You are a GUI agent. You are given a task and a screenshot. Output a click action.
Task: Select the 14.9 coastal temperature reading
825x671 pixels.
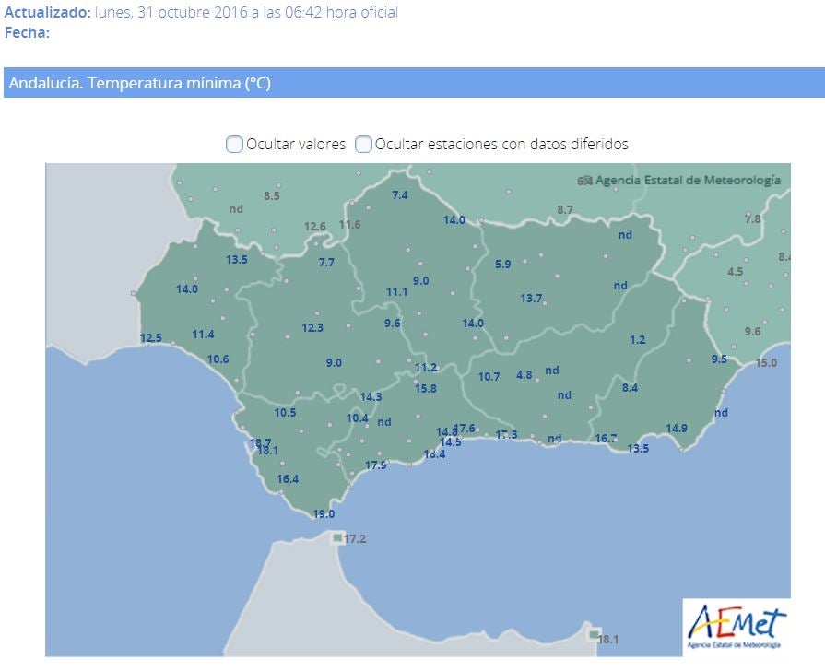(x=677, y=429)
